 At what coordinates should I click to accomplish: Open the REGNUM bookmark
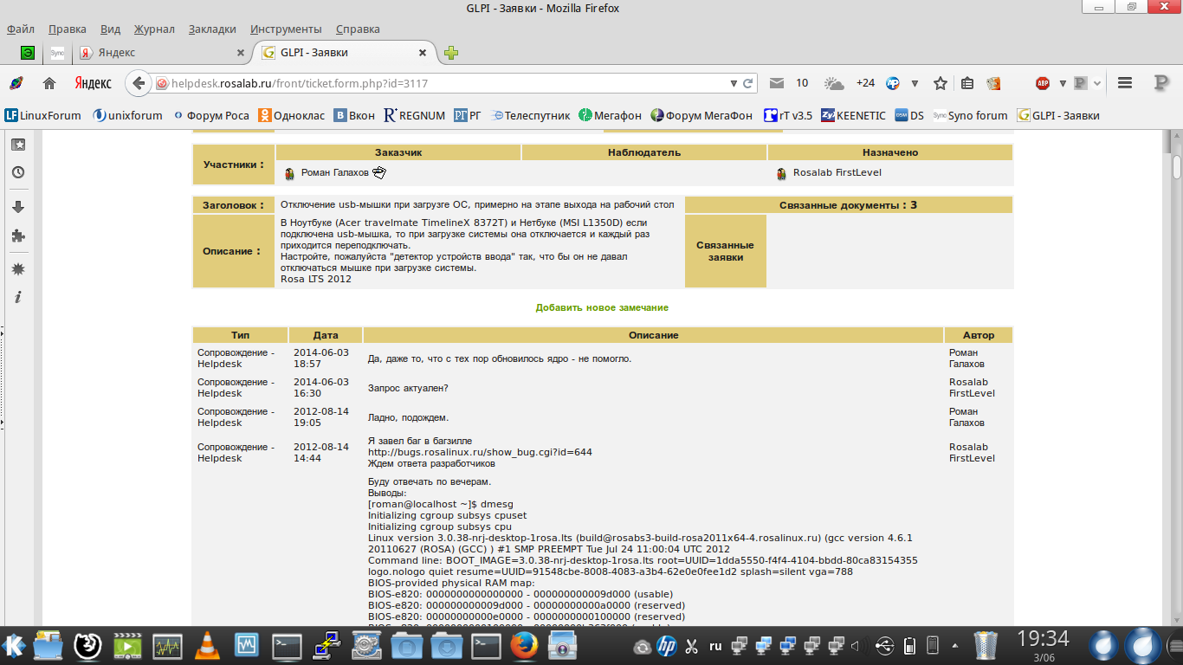414,115
